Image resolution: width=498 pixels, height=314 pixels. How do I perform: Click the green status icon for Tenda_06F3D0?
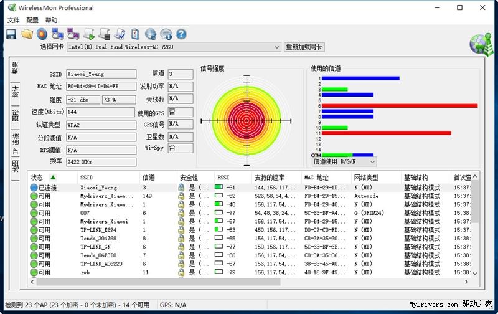coord(34,255)
